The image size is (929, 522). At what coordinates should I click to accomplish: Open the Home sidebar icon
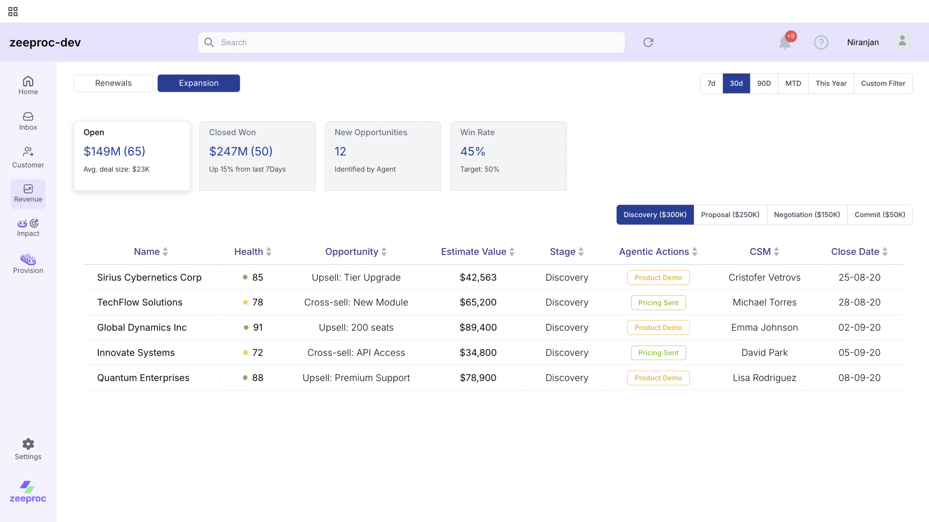pos(28,85)
